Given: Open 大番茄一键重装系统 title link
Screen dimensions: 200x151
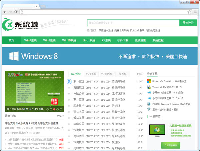Looking at the screenshot, I should pos(180,126).
